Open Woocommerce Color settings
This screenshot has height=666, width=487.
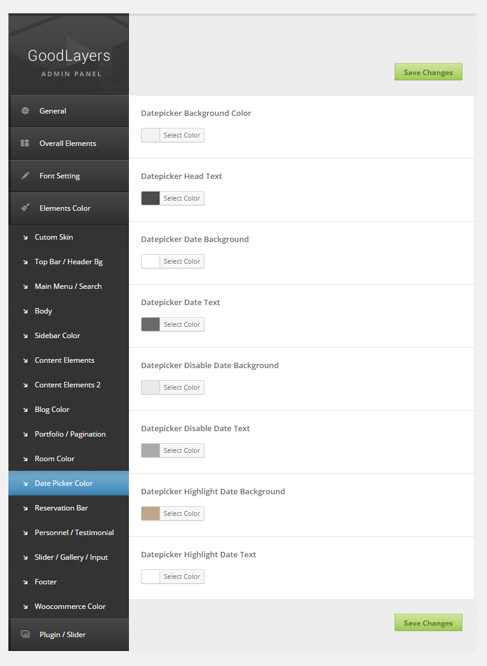pos(69,607)
